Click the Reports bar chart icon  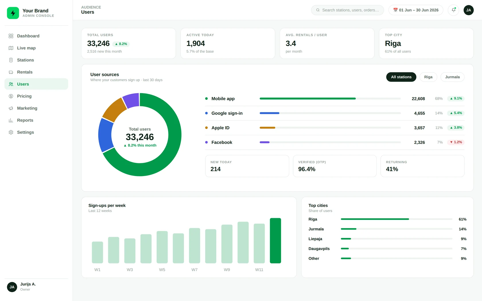[x=11, y=120]
